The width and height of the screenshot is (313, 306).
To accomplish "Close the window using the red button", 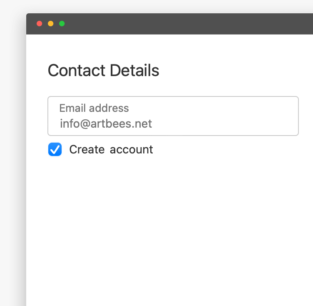I will (39, 24).
